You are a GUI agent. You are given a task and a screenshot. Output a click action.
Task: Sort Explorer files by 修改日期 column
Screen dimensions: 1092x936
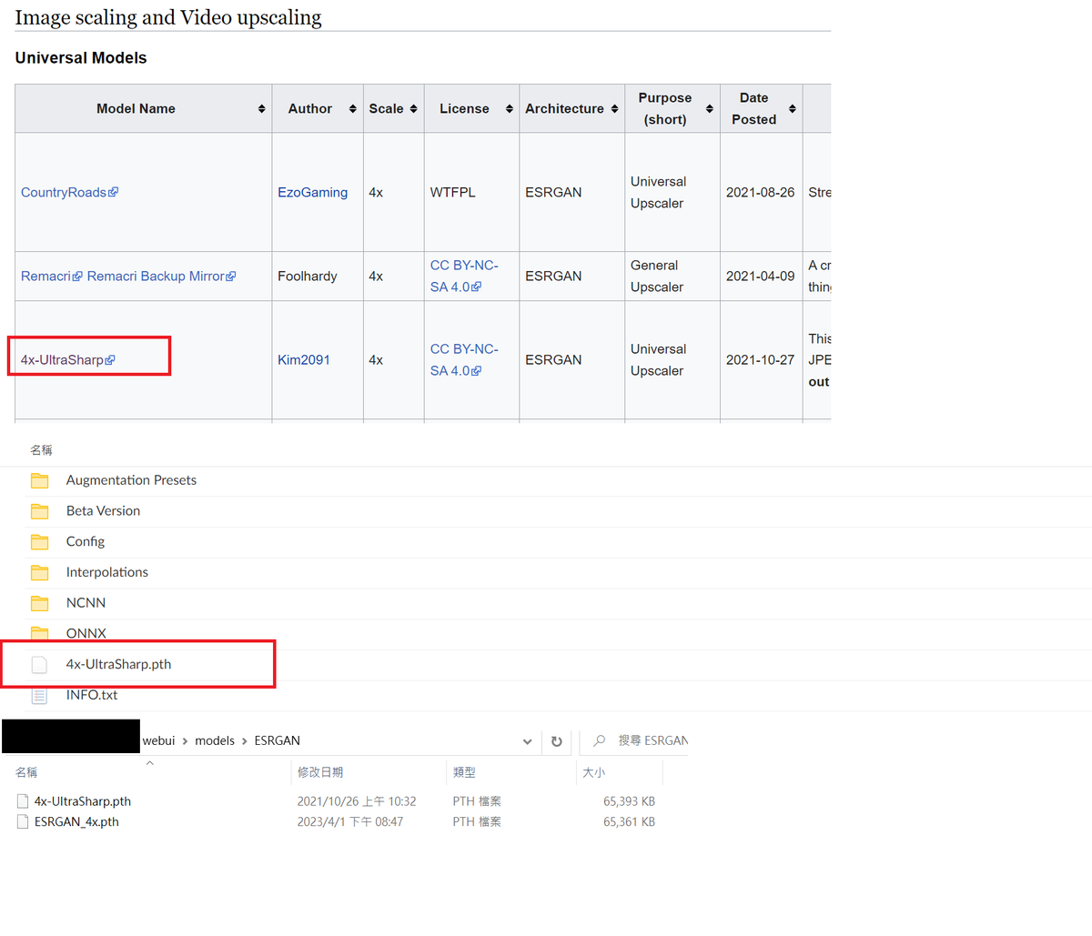click(320, 772)
